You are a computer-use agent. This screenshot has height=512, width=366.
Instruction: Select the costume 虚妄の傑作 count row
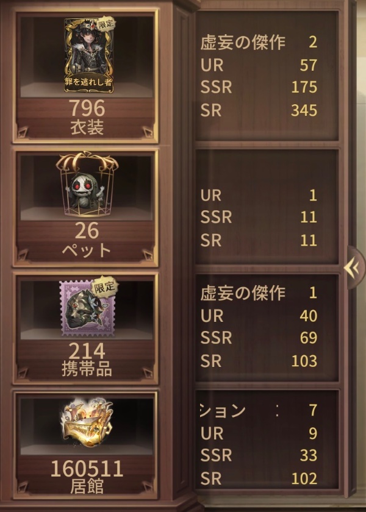click(x=259, y=43)
